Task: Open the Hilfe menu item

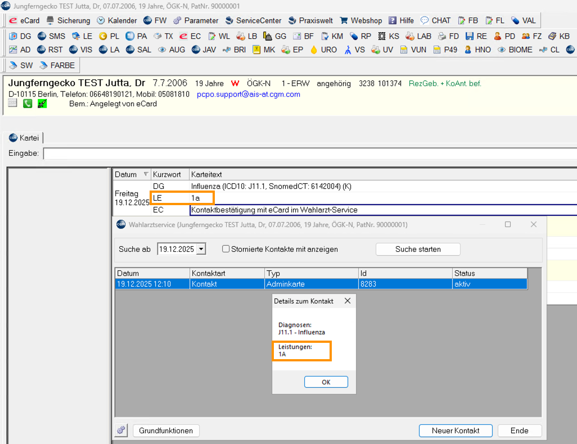Action: 401,20
